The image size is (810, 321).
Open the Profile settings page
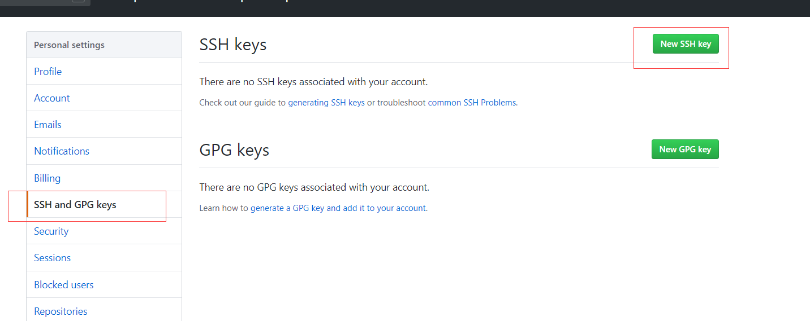click(x=48, y=72)
